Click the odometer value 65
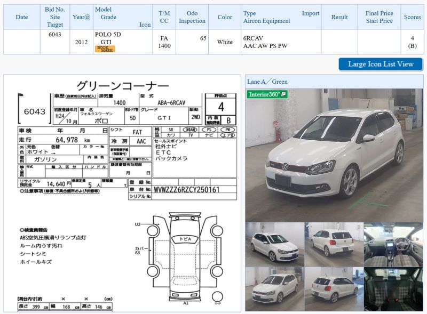Viewport: 427px width, 314px height. coord(203,38)
